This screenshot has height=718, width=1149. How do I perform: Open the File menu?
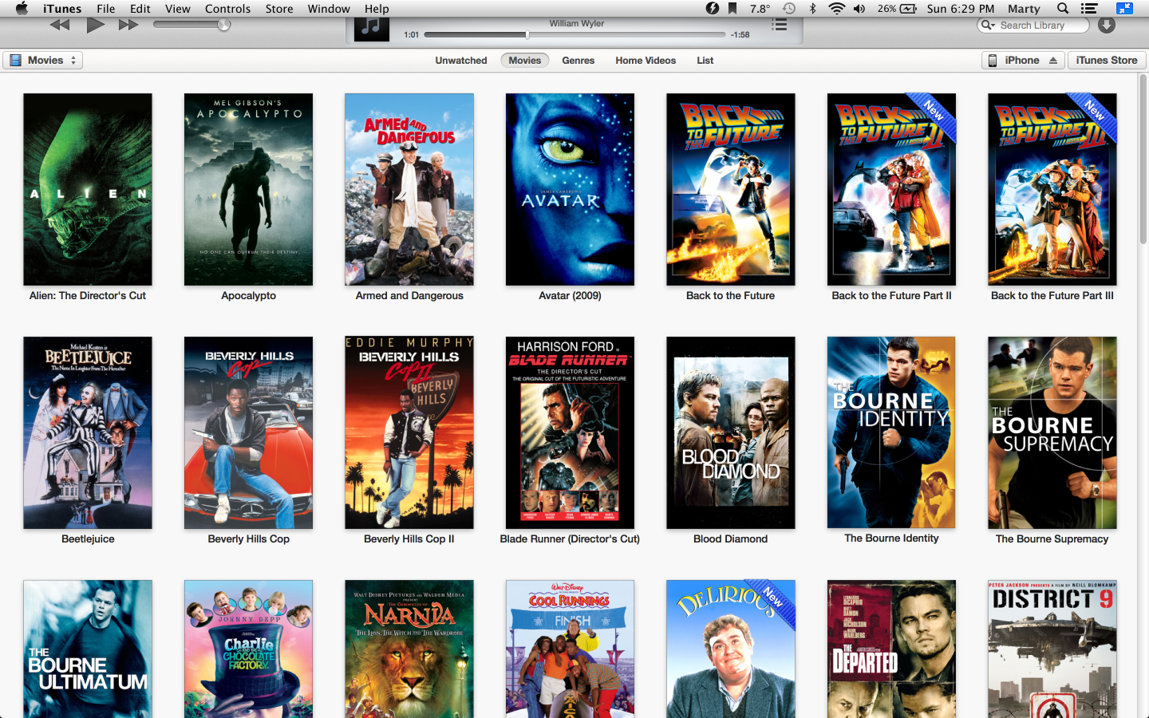(x=106, y=9)
